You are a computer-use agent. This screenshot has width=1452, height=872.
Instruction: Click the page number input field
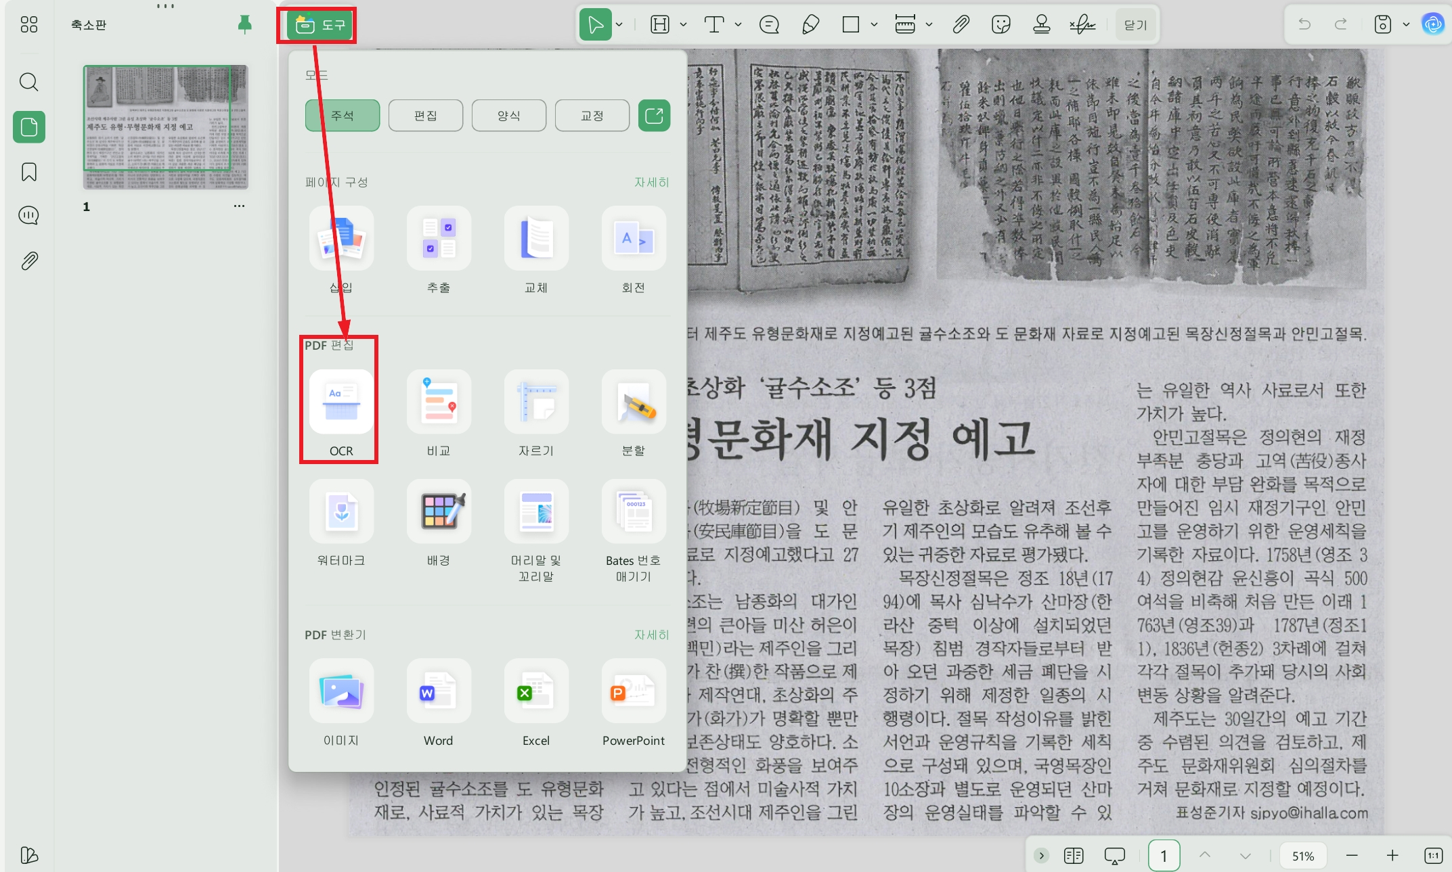pyautogui.click(x=1164, y=856)
